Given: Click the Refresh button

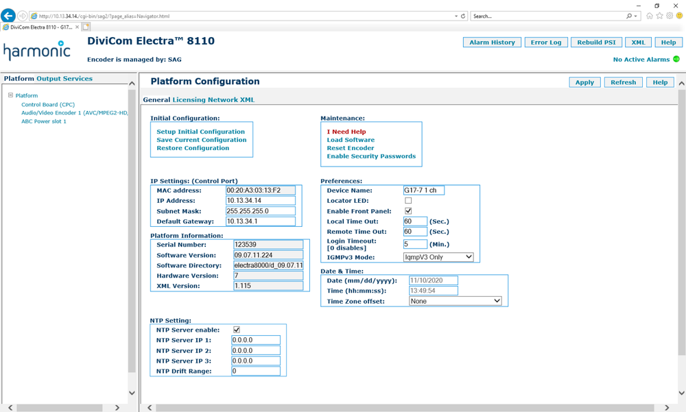Looking at the screenshot, I should (624, 82).
